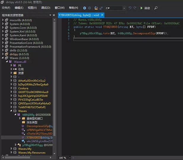This screenshot has width=183, height=160.
Task: Collapse the Waves namespace node
Action: point(11,111)
